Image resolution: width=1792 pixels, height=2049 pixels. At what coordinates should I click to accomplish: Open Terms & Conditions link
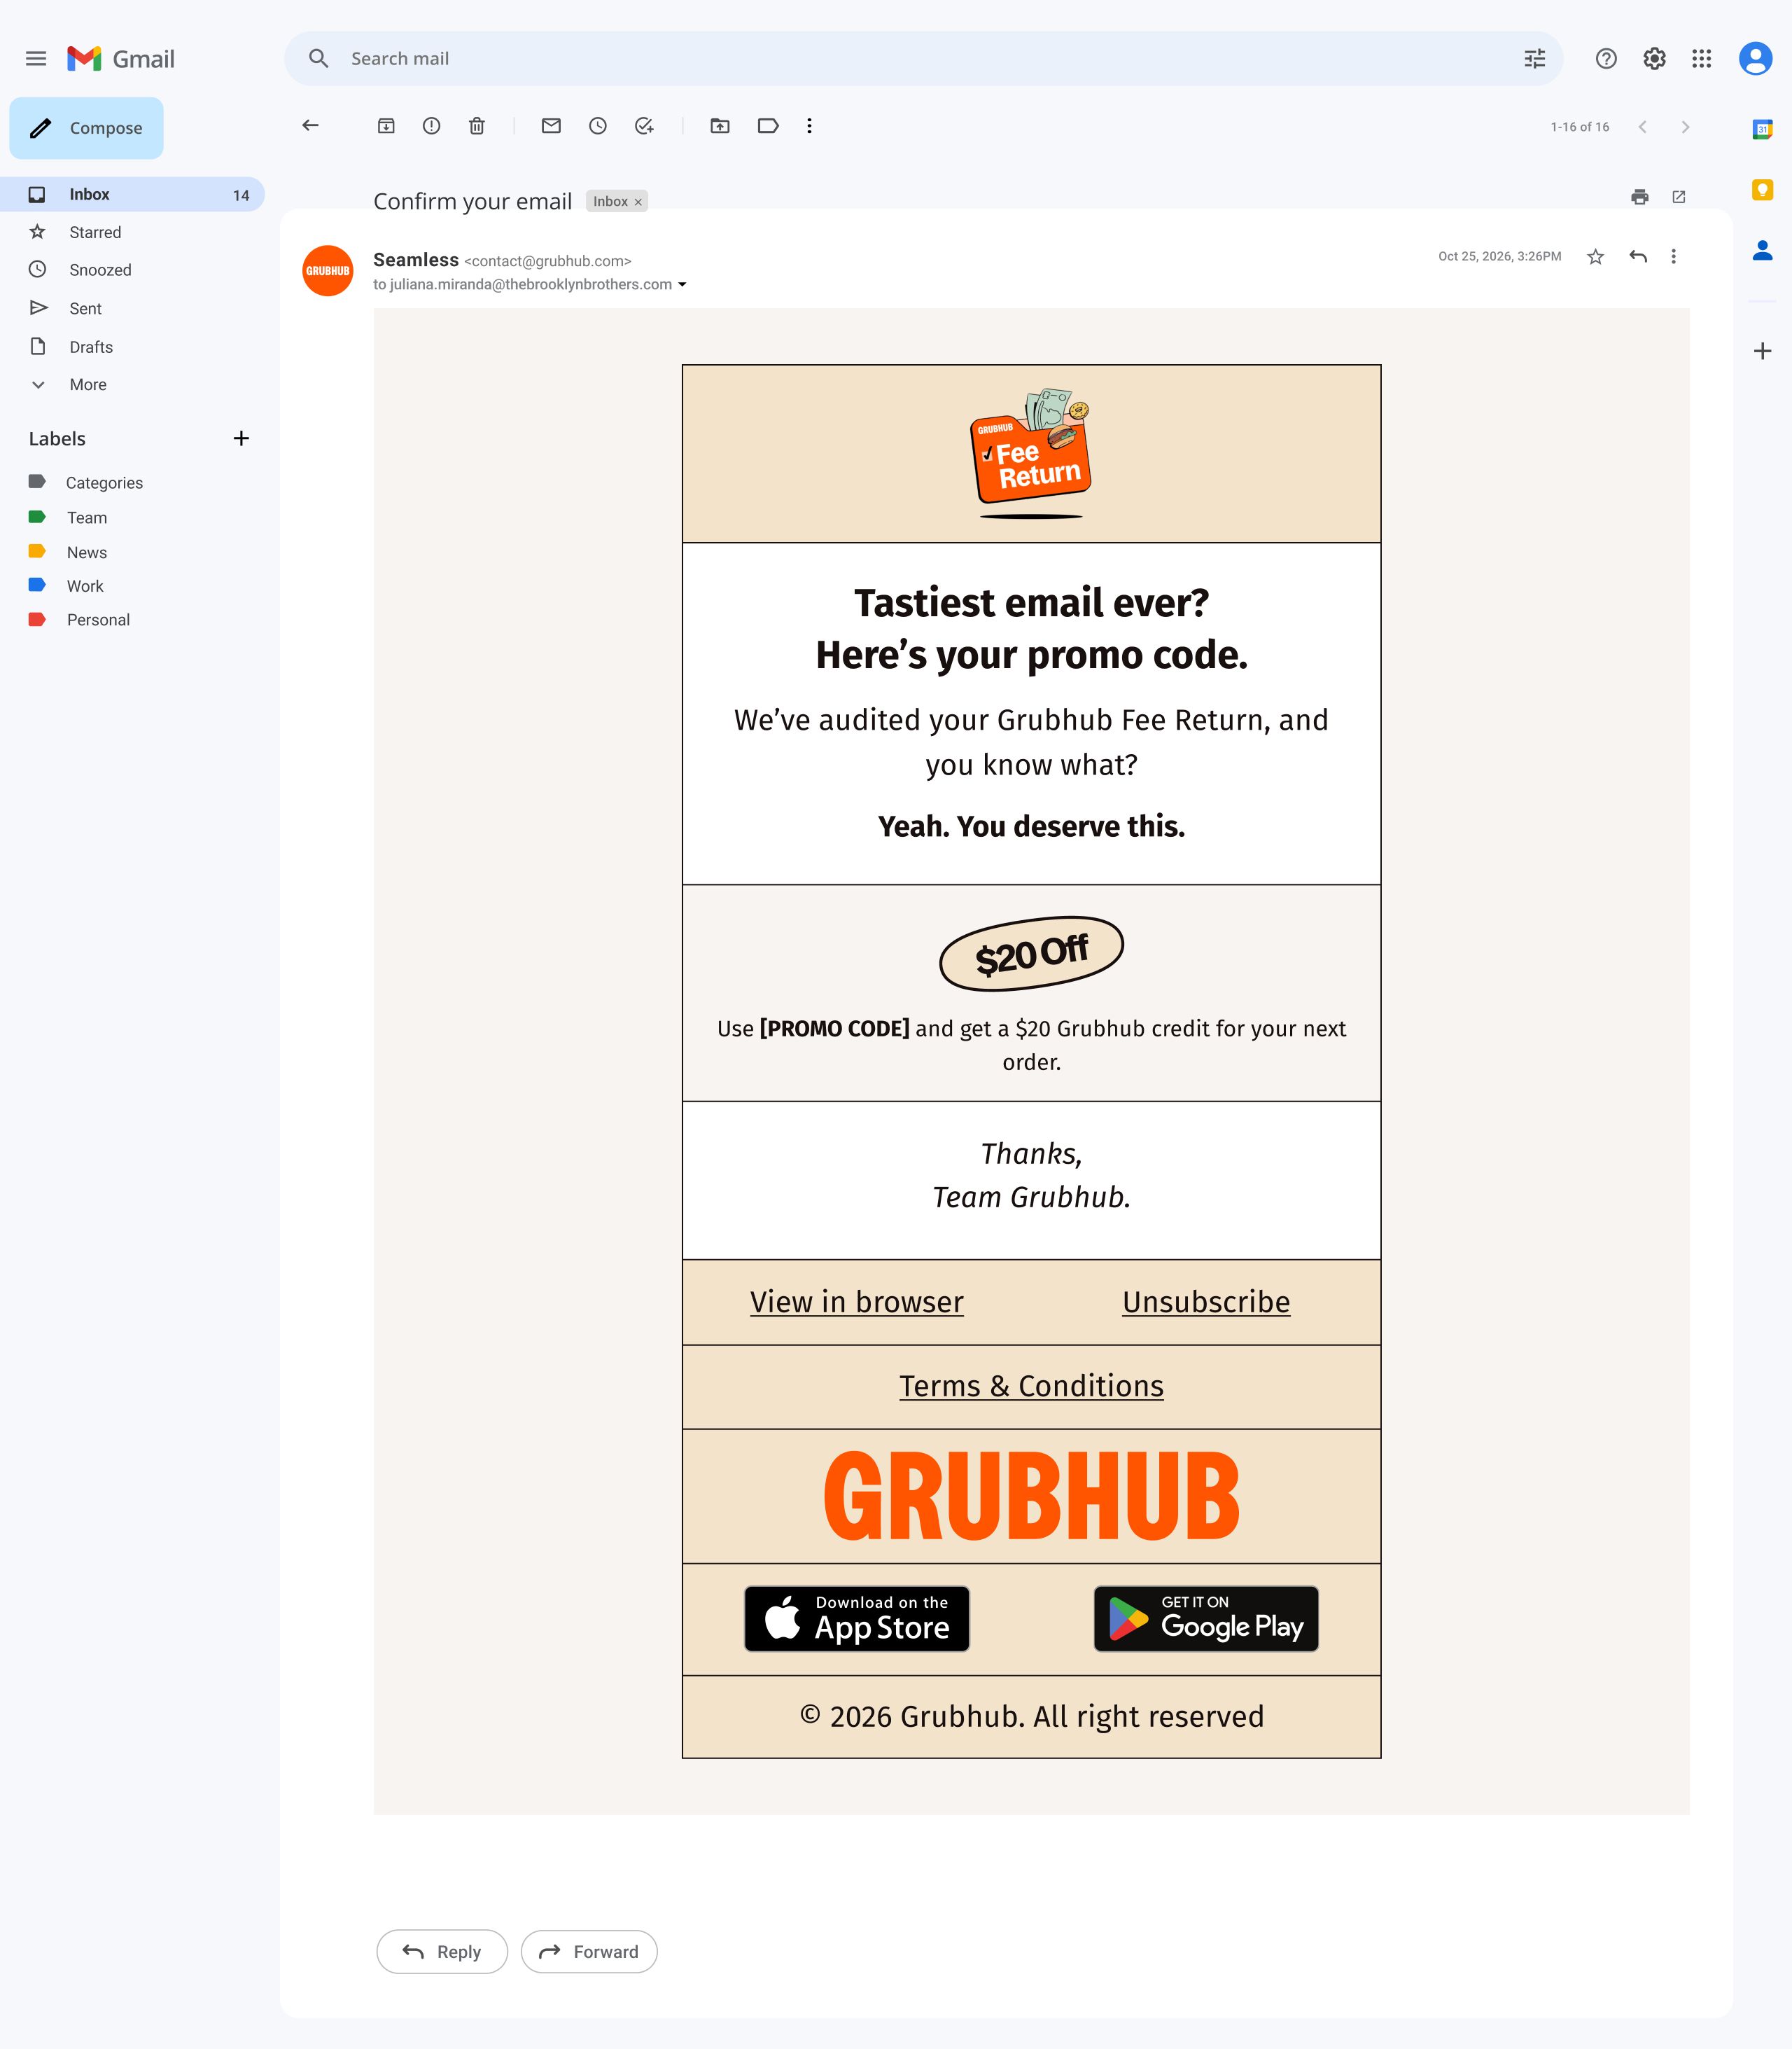pyautogui.click(x=1031, y=1386)
